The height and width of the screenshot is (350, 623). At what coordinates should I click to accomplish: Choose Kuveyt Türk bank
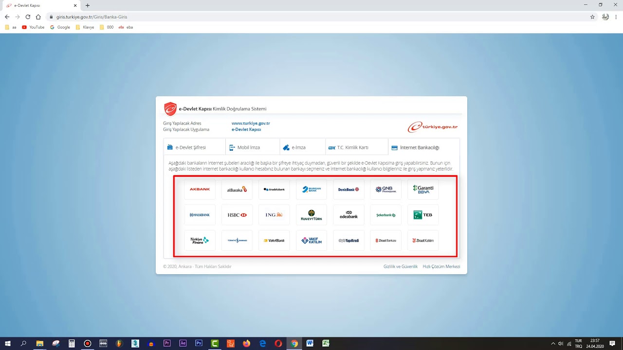pos(311,215)
